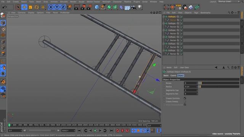Toggle green enable check of first HoRope
244x137 pixels.
click(x=181, y=17)
